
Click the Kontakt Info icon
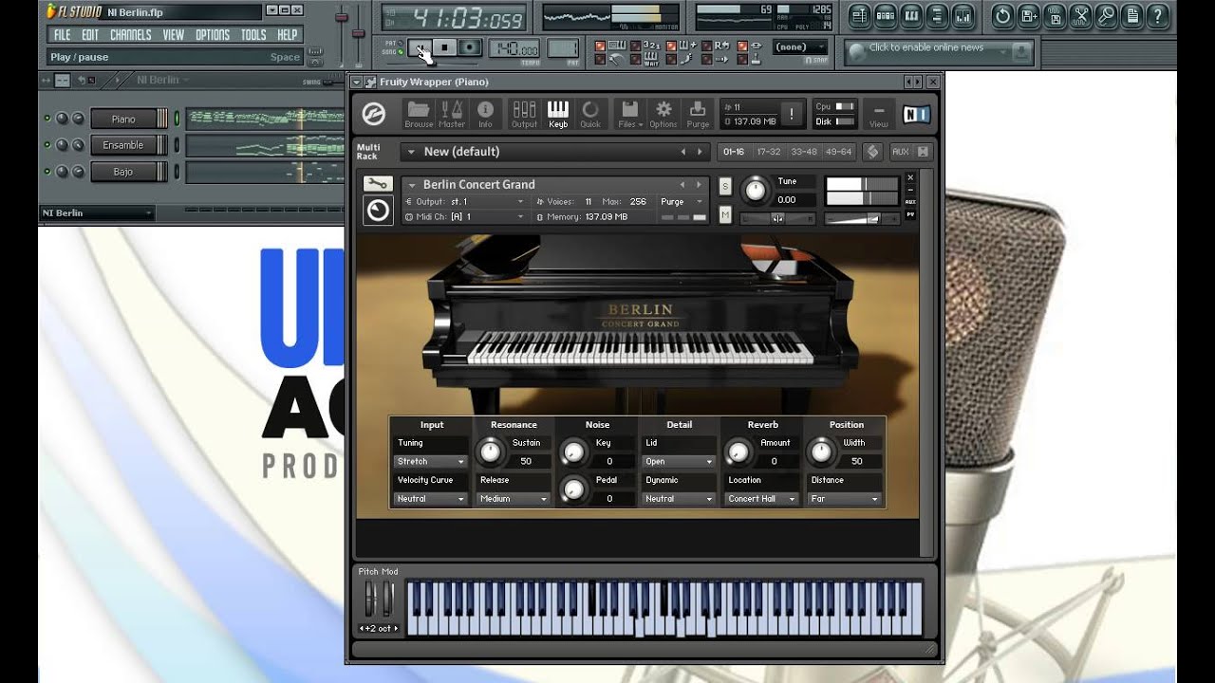(485, 114)
